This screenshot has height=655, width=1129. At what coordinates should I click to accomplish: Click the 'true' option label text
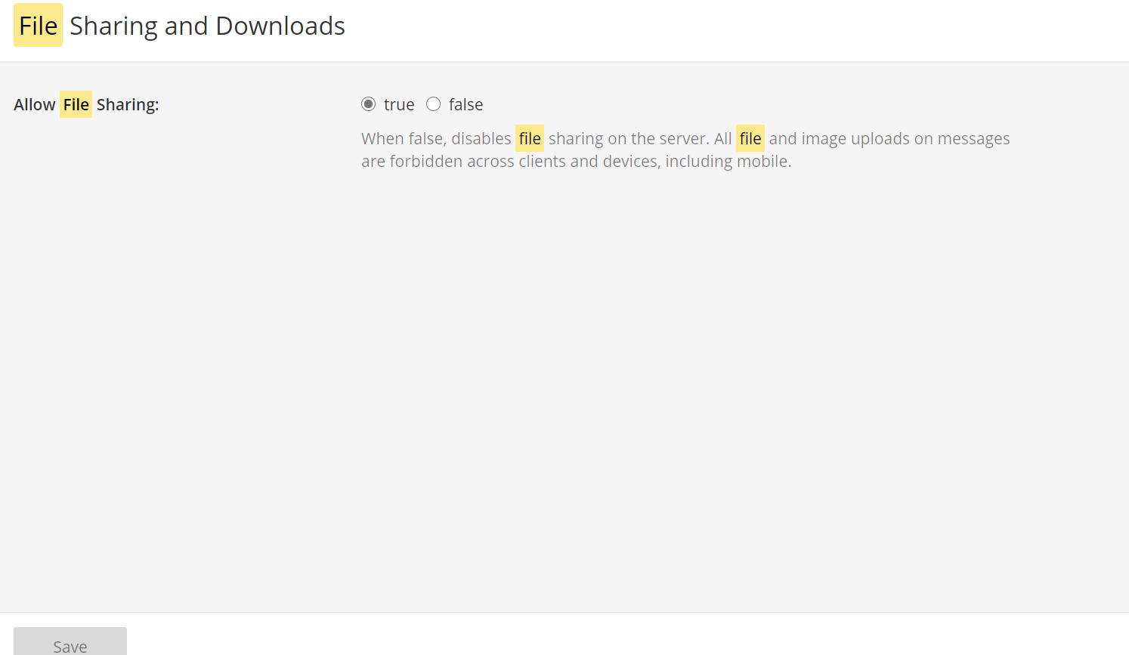click(399, 104)
